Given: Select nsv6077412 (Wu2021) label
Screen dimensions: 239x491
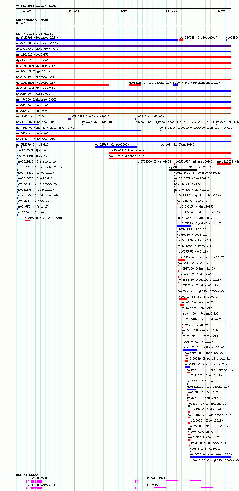Looking at the screenshot, I should tap(199, 122).
